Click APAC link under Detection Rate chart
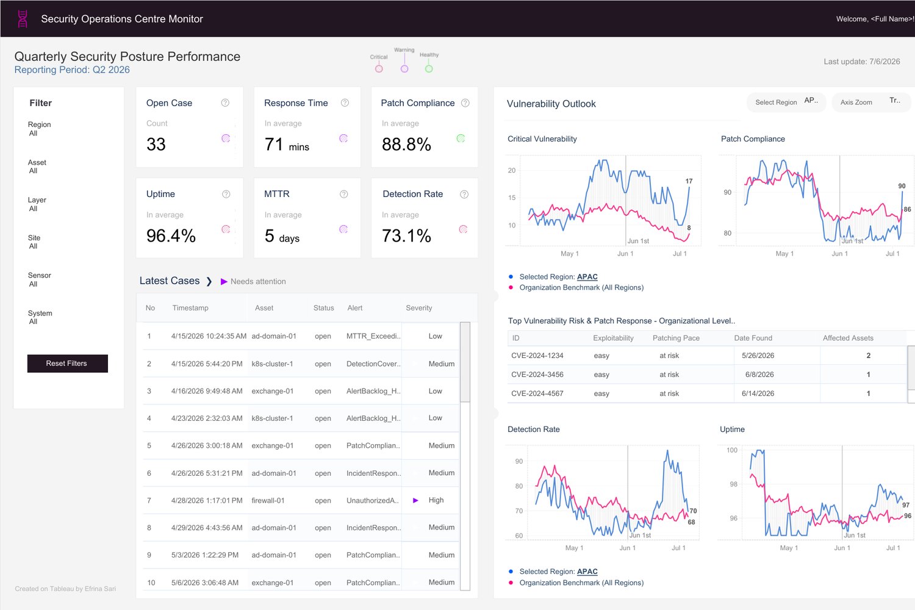The height and width of the screenshot is (610, 915). pyautogui.click(x=587, y=572)
